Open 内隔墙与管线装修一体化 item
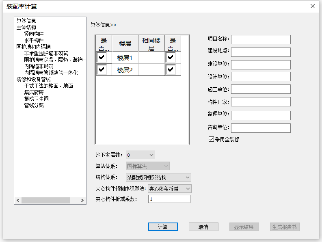The width and height of the screenshot is (322, 242). 51,73
